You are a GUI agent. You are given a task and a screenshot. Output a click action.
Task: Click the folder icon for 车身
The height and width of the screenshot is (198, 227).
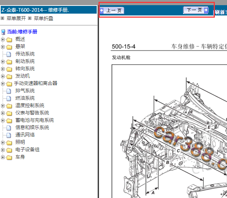(9, 158)
